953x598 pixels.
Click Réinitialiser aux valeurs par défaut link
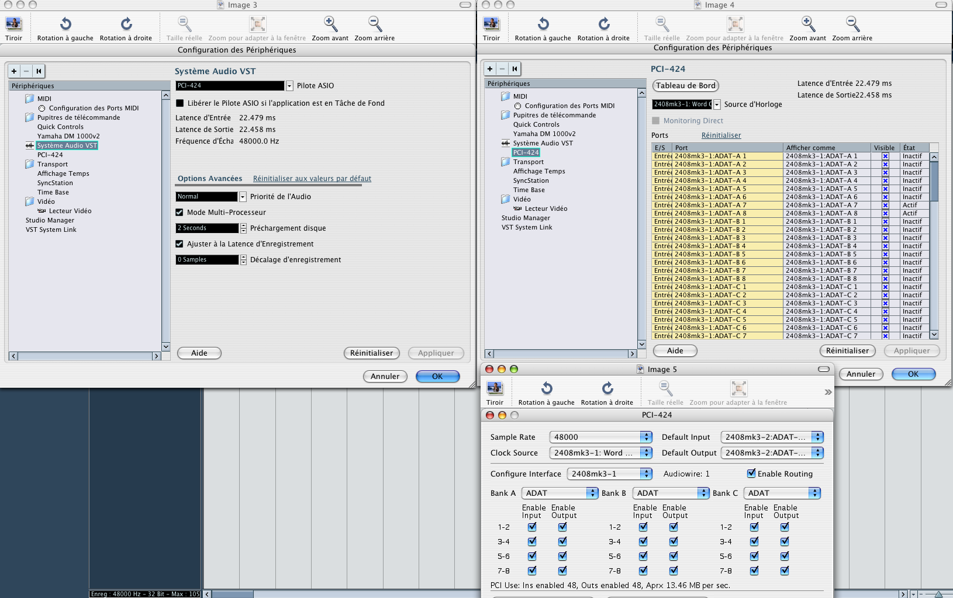(x=312, y=179)
